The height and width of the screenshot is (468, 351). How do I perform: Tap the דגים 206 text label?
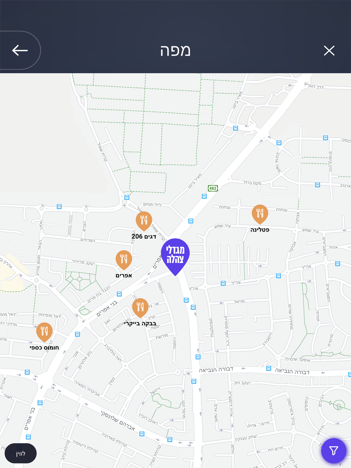pyautogui.click(x=144, y=237)
